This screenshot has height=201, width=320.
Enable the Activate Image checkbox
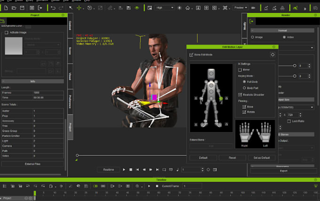click(6, 32)
